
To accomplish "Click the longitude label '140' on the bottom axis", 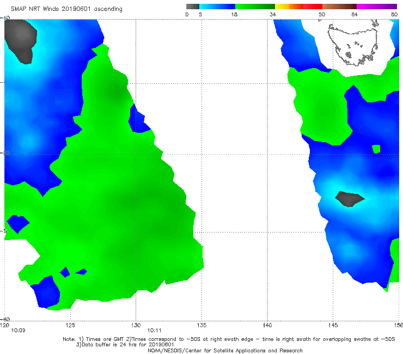I will 267,325.
